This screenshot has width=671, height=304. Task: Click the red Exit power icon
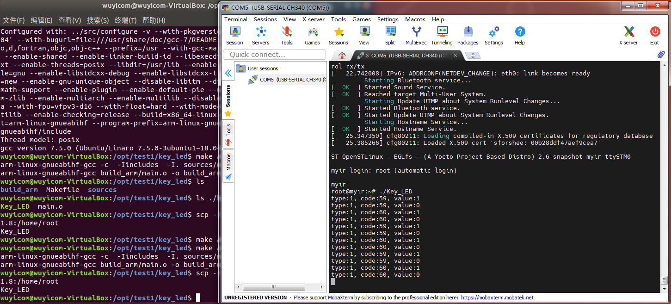click(654, 35)
